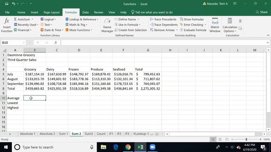Viewport: 271px width, 152px height.
Task: Save the workbook from quick access toolbar
Action: point(7,4)
